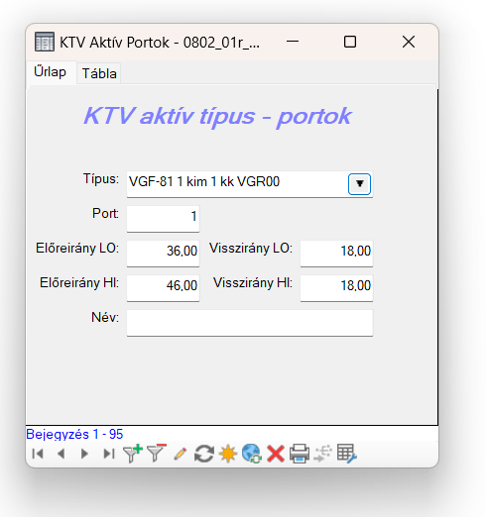Viewport: 486px width, 517px height.
Task: Refresh records with the circular arrows icon
Action: point(204,454)
